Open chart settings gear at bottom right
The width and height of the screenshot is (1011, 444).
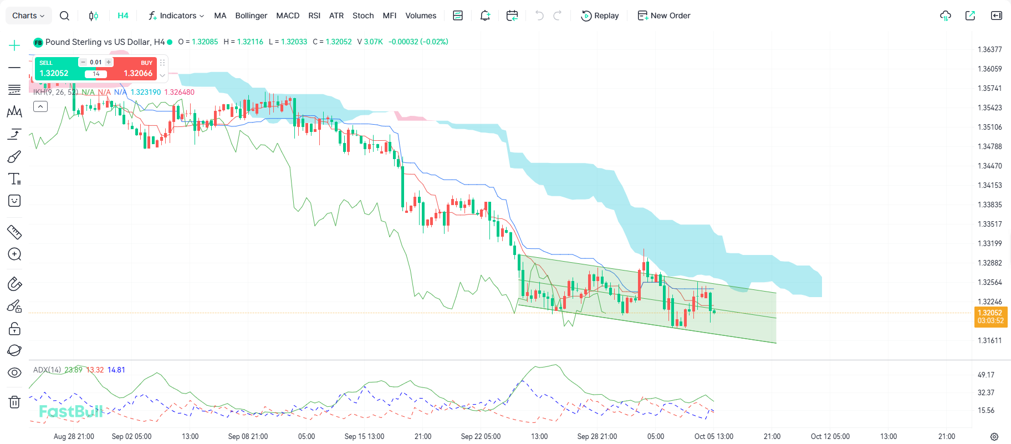coord(994,437)
